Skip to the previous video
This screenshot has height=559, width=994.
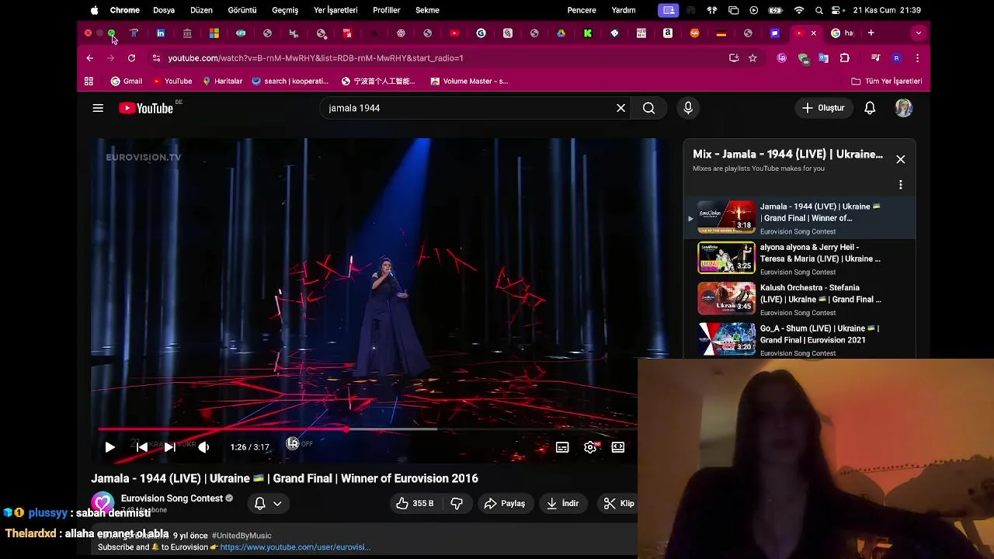tap(141, 447)
